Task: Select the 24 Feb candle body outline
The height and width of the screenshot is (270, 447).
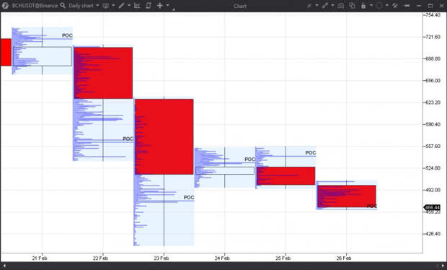Action: tap(225, 170)
